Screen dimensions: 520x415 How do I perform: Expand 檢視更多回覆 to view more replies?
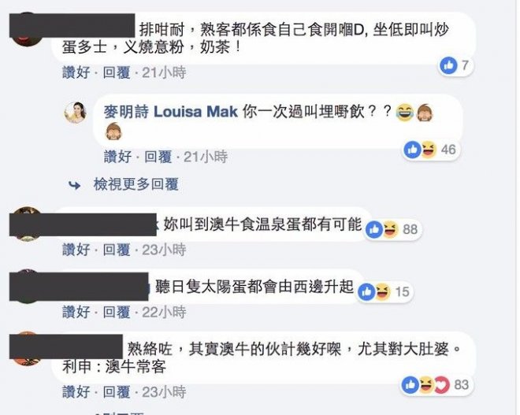(x=136, y=184)
